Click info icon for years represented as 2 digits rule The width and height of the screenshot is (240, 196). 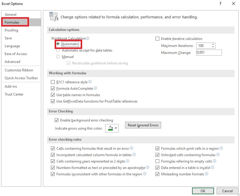[x=127, y=161]
